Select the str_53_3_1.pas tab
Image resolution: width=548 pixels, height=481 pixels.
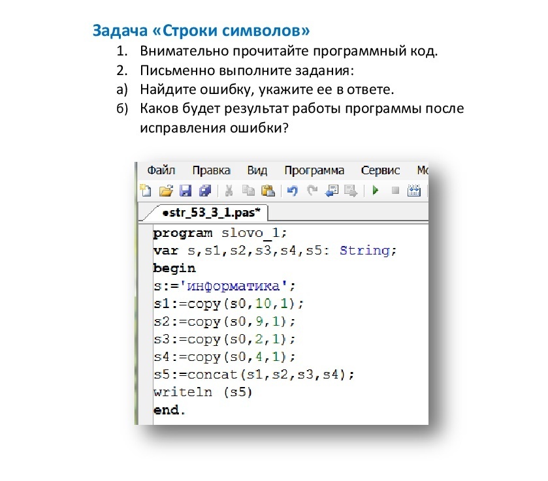pos(212,213)
